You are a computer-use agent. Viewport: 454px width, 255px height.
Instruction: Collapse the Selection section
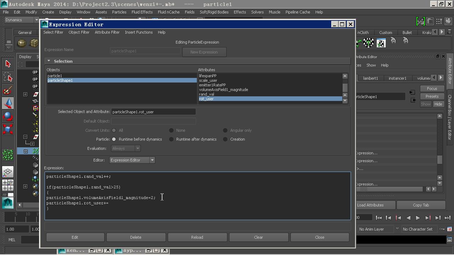point(49,61)
